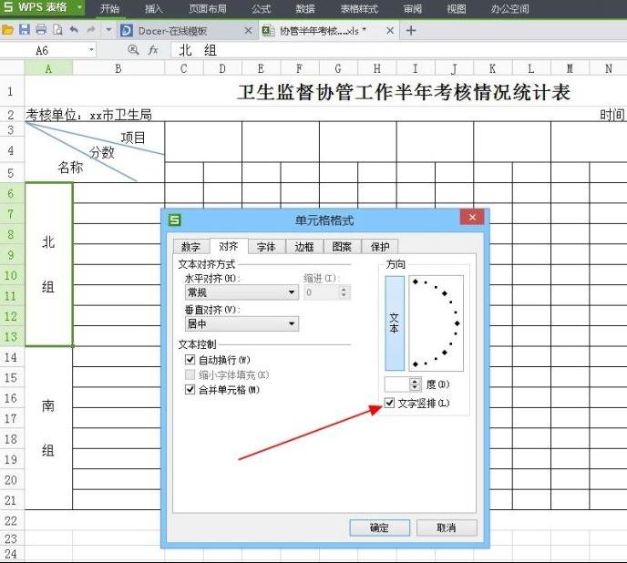The height and width of the screenshot is (563, 627).
Task: Click the 缩进 indent stepper
Action: click(x=344, y=292)
